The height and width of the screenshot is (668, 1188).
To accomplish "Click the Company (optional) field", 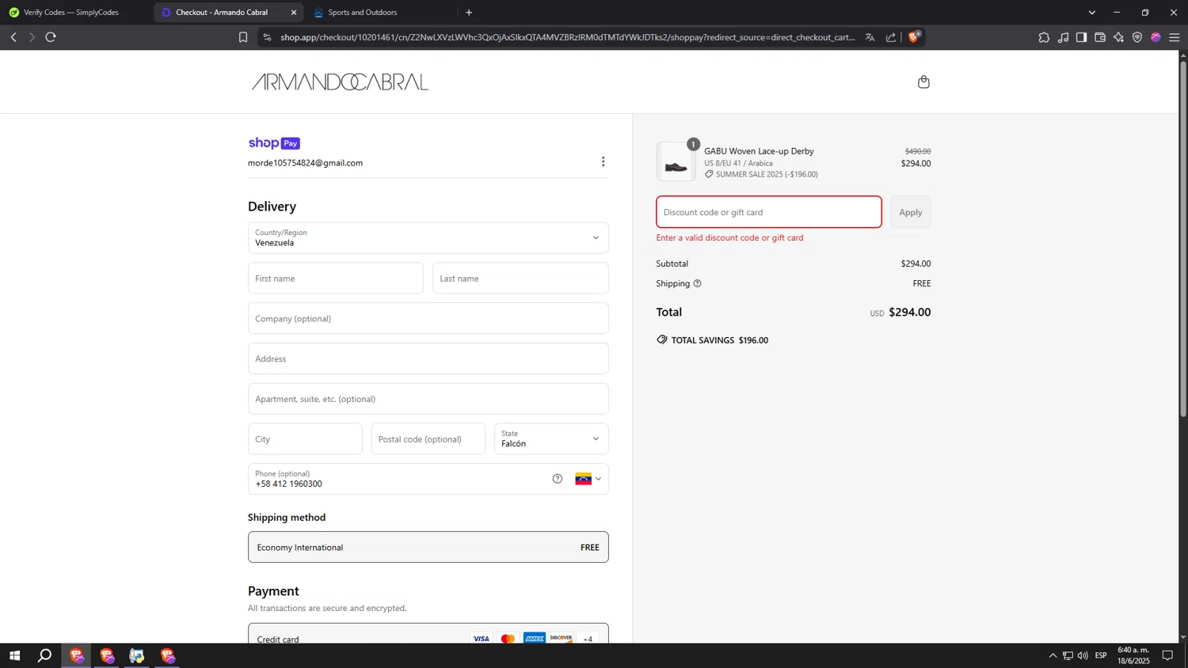I will coord(428,318).
